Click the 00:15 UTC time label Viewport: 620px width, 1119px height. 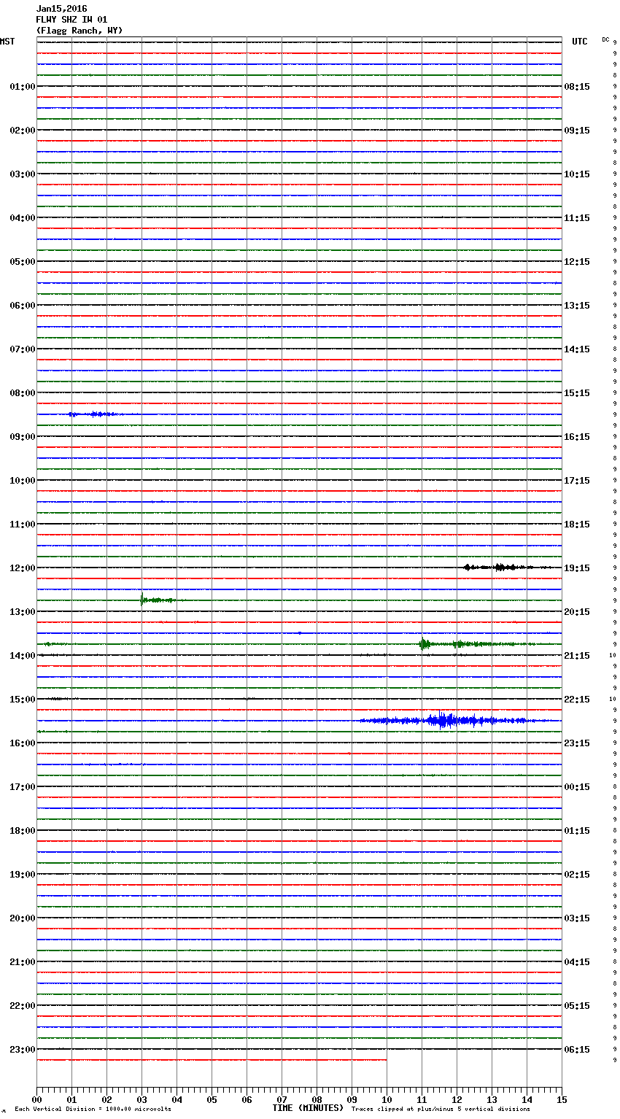pos(577,787)
